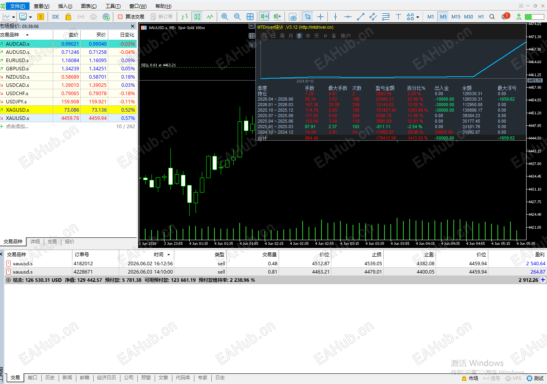Open the IDE MetaEditor toolbar button
The width and height of the screenshot is (547, 384).
(55, 17)
